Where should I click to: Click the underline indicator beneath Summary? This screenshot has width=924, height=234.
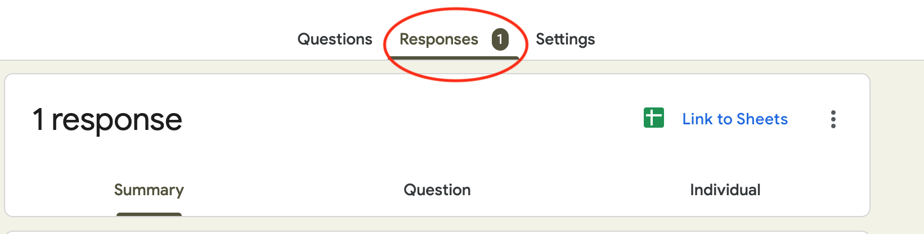pos(149,214)
